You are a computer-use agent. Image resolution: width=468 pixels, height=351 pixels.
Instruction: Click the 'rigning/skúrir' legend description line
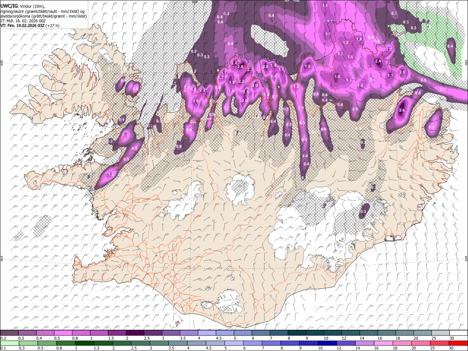[43, 11]
